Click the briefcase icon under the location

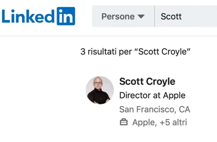click(124, 122)
